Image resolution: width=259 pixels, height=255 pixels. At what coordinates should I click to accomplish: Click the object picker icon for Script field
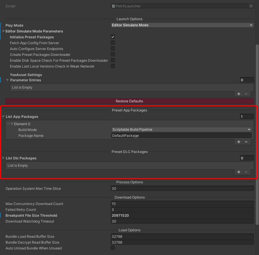click(x=251, y=6)
